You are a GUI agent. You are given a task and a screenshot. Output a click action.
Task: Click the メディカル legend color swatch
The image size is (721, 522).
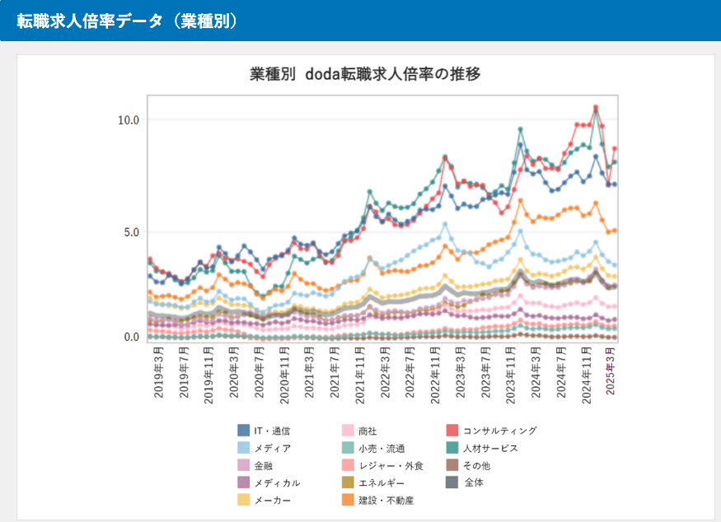point(244,482)
